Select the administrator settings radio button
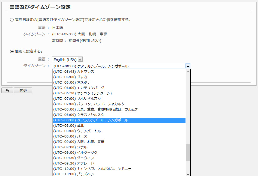Screen dimensions: 258x176 click(12, 20)
